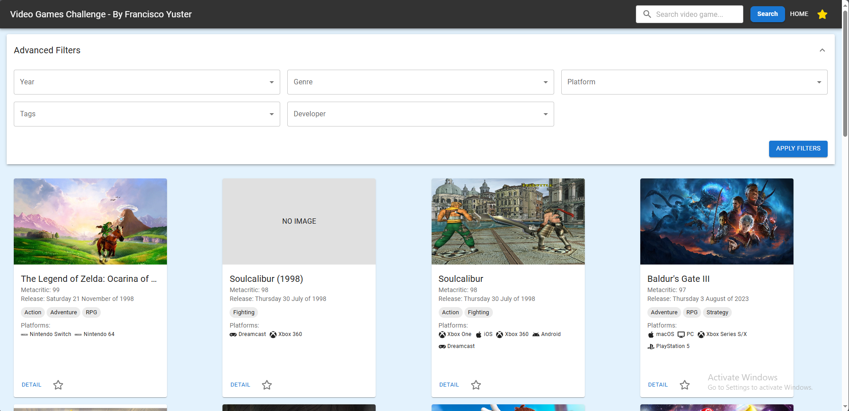
Task: Open favorites via the gold star icon
Action: (822, 14)
